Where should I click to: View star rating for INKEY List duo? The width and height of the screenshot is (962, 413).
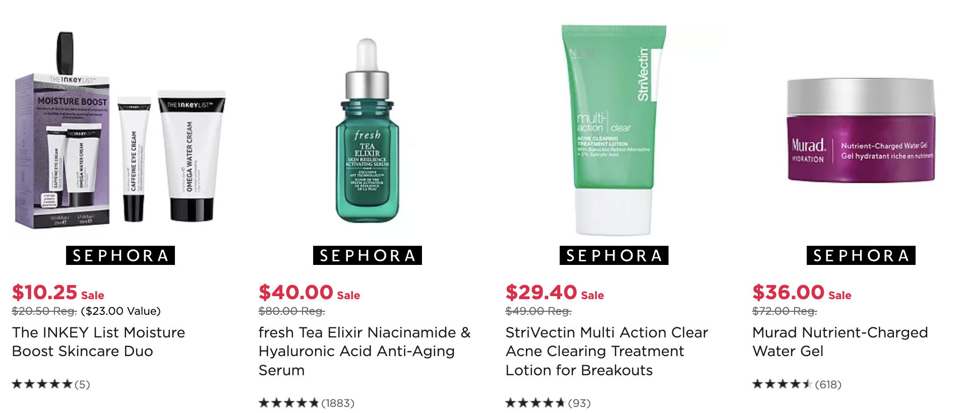click(x=42, y=384)
